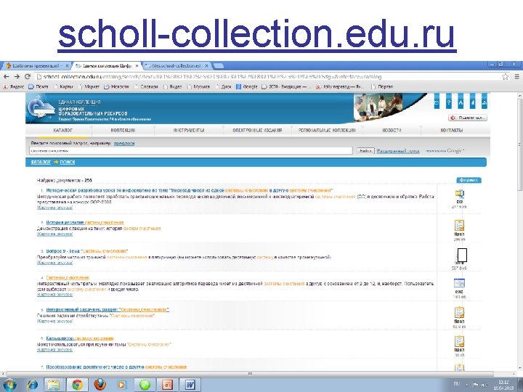Open result 2 История развития систем счисления
This screenshot has width=523, height=392.
pos(85,222)
